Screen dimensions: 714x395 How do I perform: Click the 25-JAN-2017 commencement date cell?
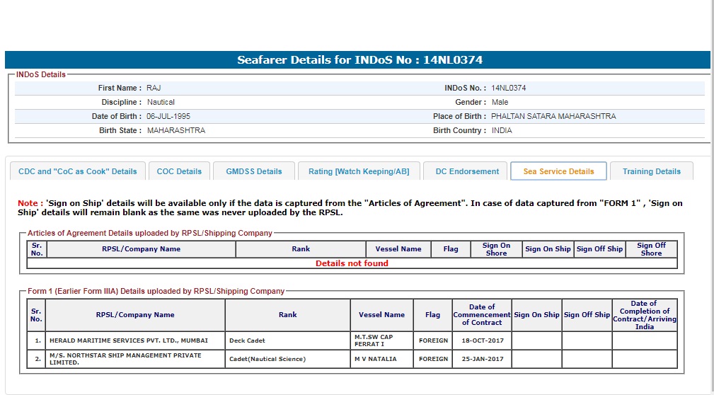481,359
